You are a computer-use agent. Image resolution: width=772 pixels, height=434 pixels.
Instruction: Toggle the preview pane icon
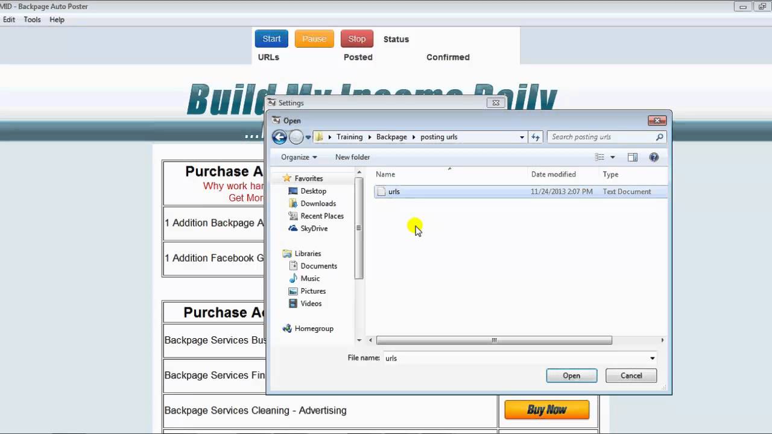pyautogui.click(x=632, y=157)
